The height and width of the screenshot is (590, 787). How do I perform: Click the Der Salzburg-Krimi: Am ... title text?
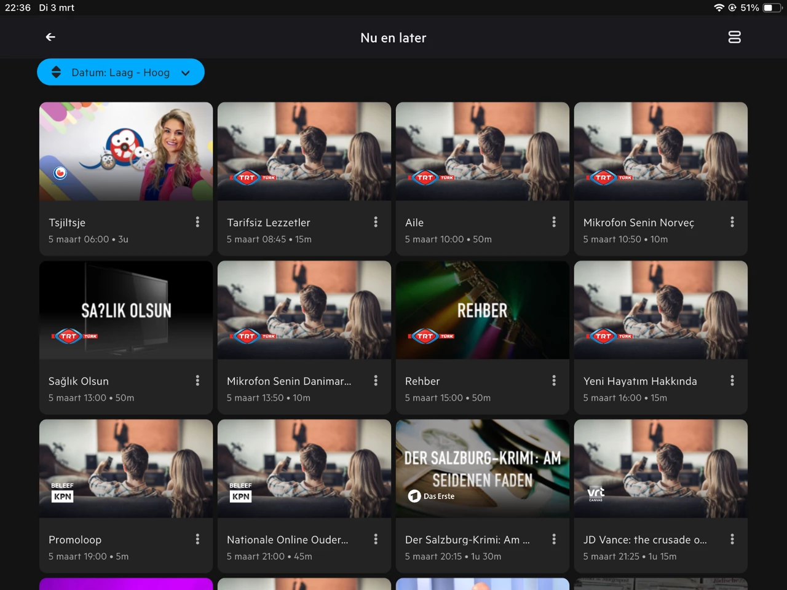point(467,540)
